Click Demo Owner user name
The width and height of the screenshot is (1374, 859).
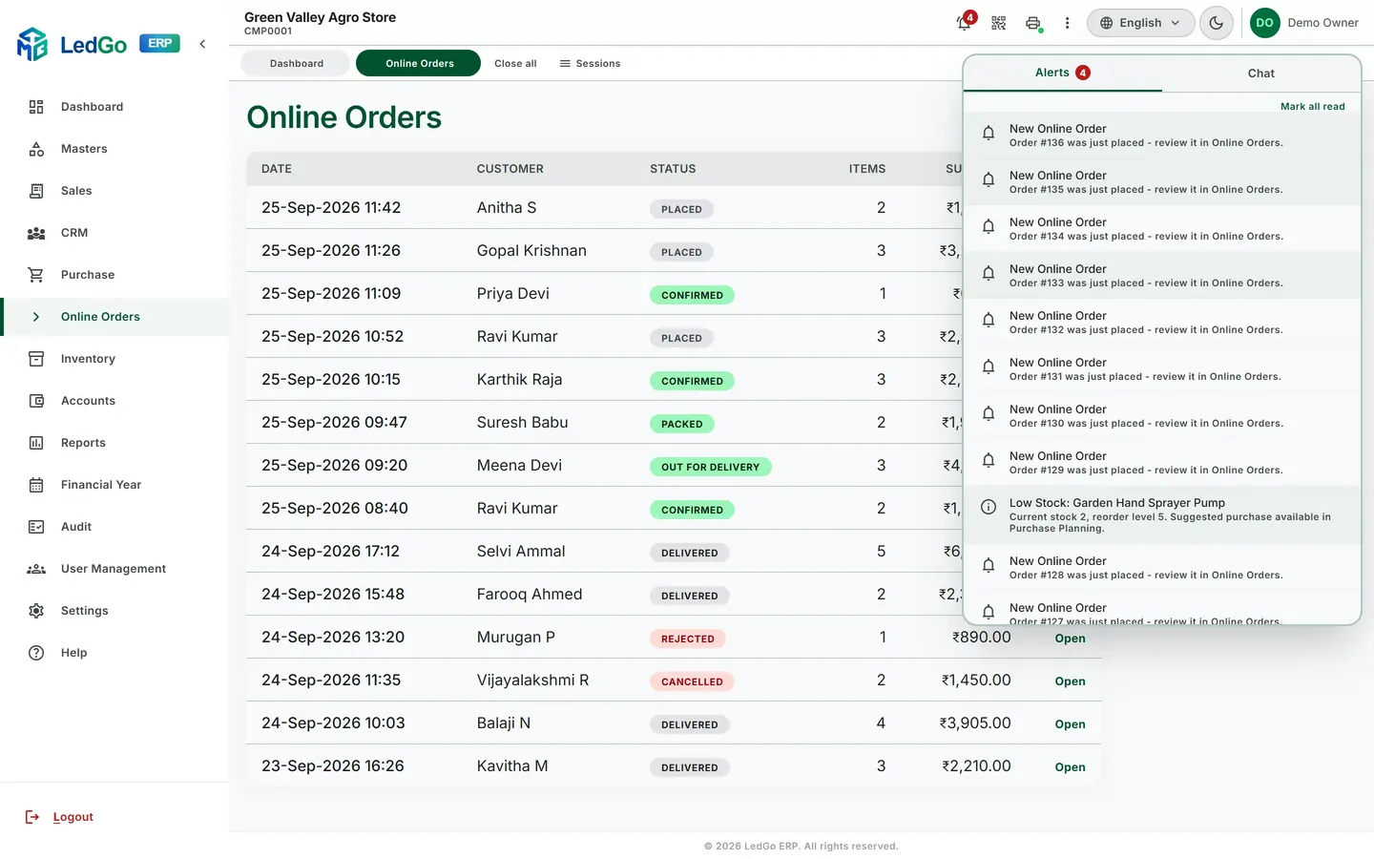1322,23
